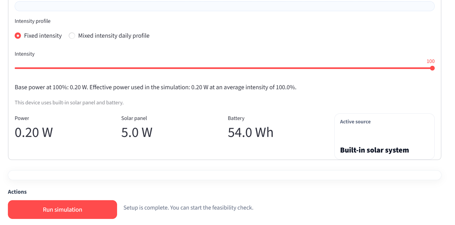Click the 54.0 Wh battery value
Screen dimensions: 455x225
click(x=251, y=132)
